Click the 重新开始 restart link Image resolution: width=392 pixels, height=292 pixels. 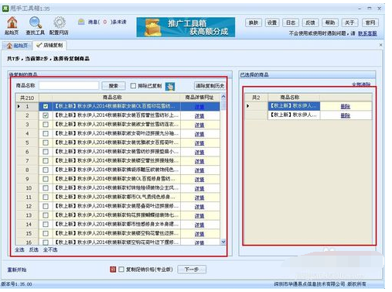17,270
